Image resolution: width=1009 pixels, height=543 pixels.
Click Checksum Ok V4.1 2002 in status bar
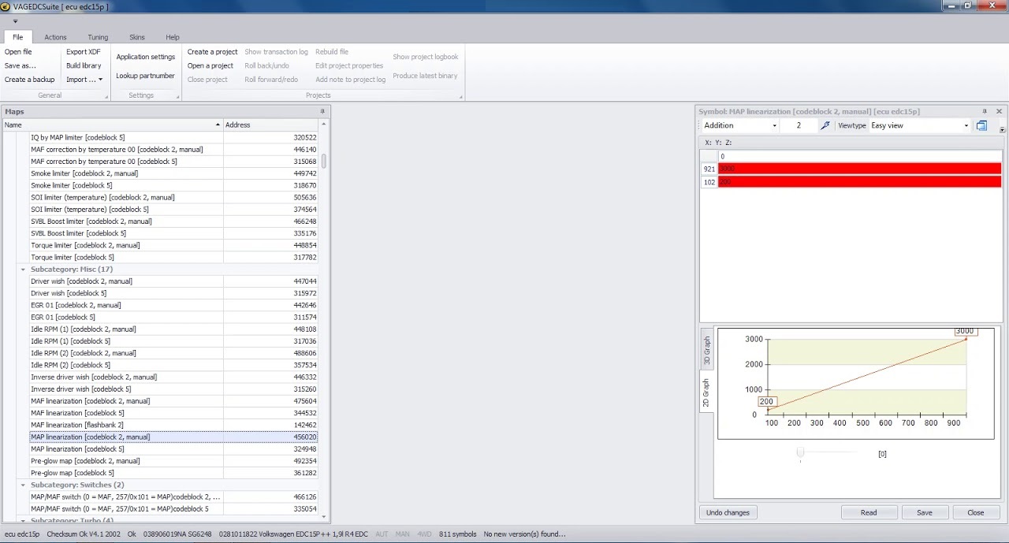pos(84,534)
